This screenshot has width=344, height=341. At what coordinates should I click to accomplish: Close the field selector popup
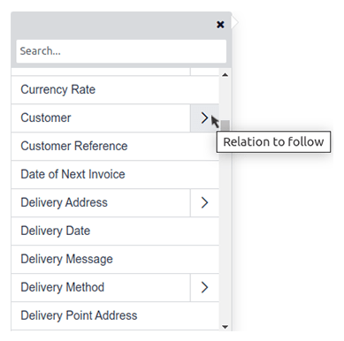pyautogui.click(x=220, y=25)
